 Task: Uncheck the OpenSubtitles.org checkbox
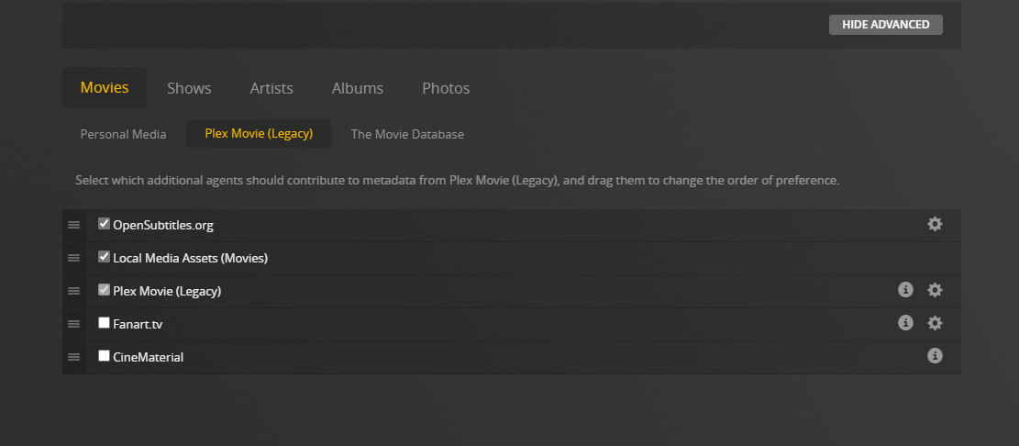point(105,224)
